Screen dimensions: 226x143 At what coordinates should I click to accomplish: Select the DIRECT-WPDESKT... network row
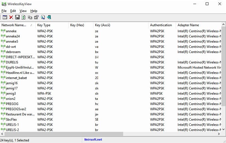coord(111,57)
